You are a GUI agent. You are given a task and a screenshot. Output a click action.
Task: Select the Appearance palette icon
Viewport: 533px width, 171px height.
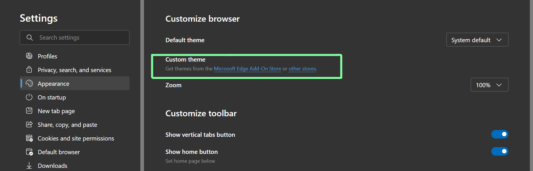tap(29, 83)
